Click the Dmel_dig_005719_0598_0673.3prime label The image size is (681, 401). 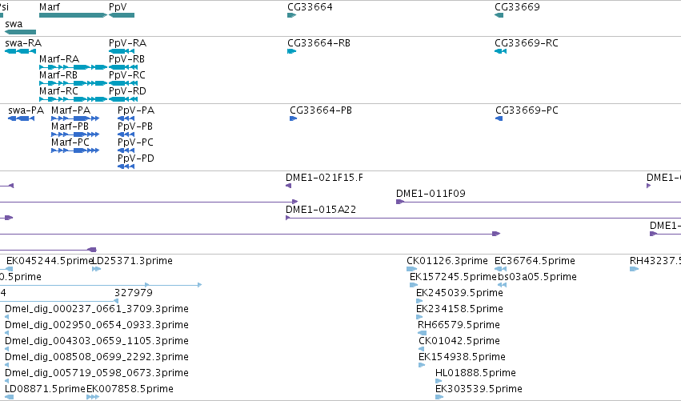click(96, 373)
